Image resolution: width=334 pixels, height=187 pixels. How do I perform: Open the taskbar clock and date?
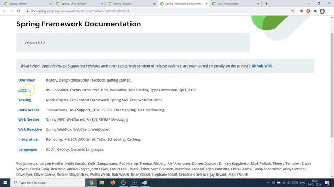[x=314, y=183]
